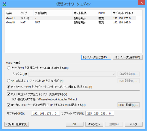147x131 pixels.
Task: Click ネットワークの削除(O) button
Action: 128,57
